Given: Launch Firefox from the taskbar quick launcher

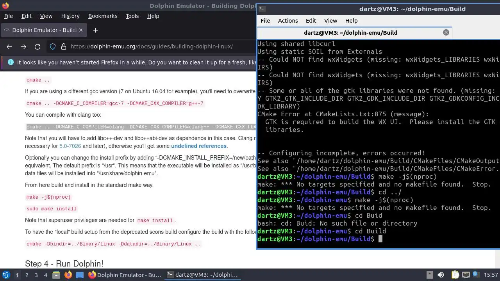Looking at the screenshot, I should tap(68, 275).
